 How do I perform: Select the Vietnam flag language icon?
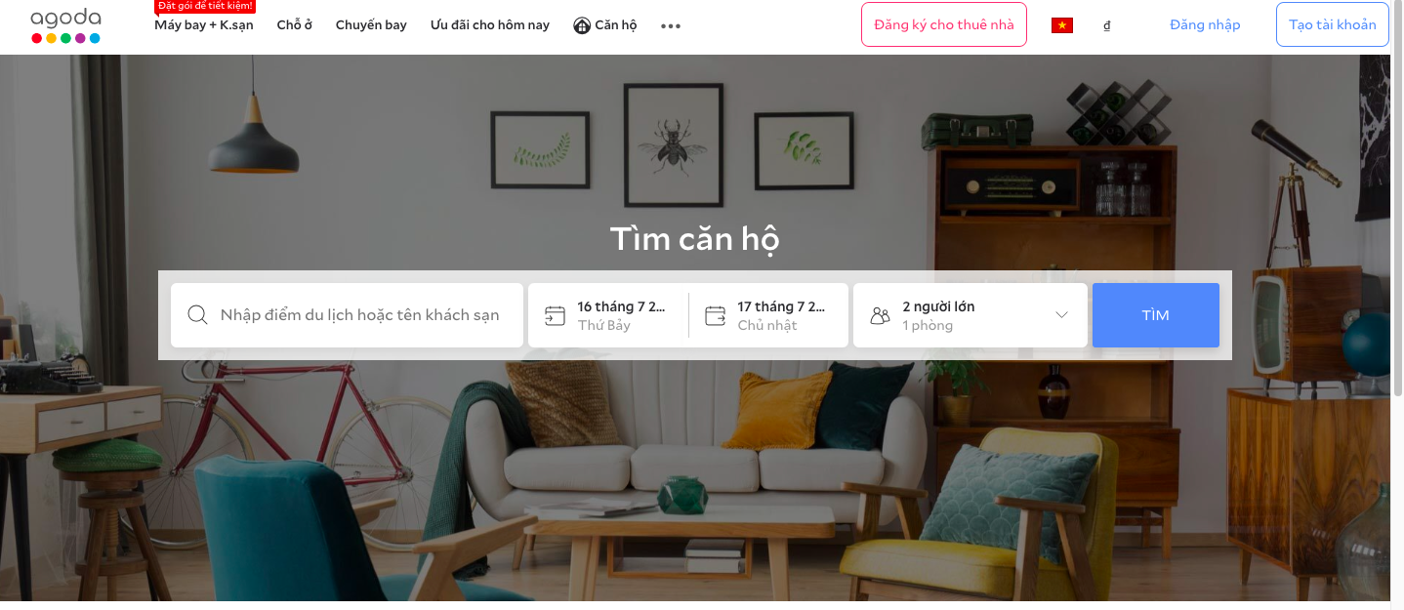click(1062, 25)
